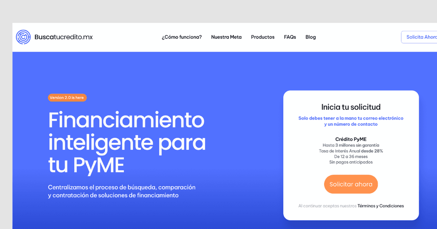This screenshot has height=229, width=437.
Task: Open the Blog page
Action: (311, 37)
